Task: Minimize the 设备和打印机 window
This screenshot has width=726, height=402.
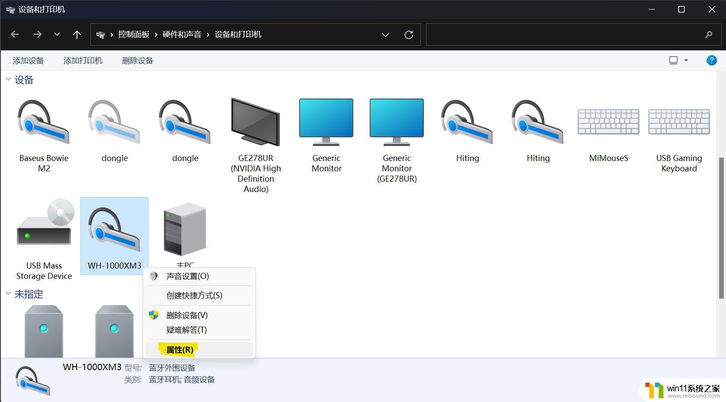Action: coord(652,9)
